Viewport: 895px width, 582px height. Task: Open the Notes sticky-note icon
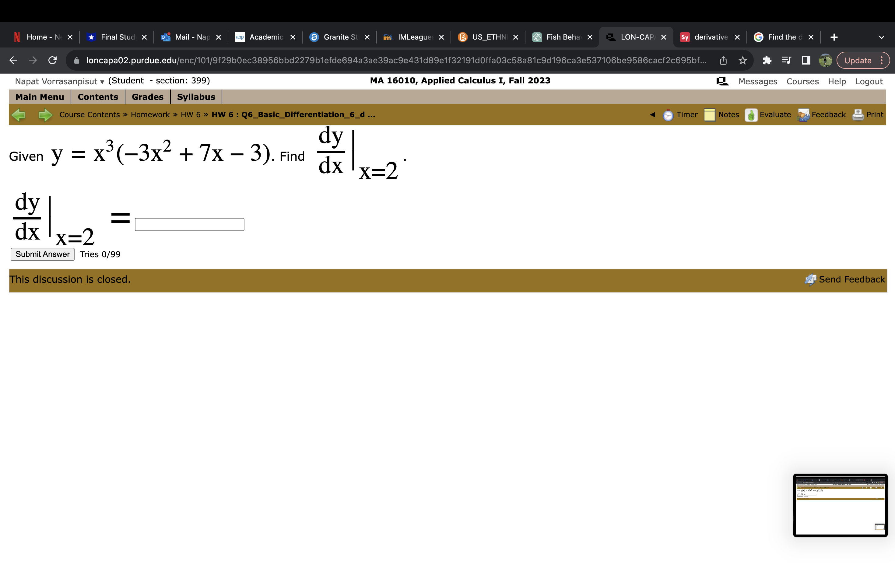(x=709, y=115)
